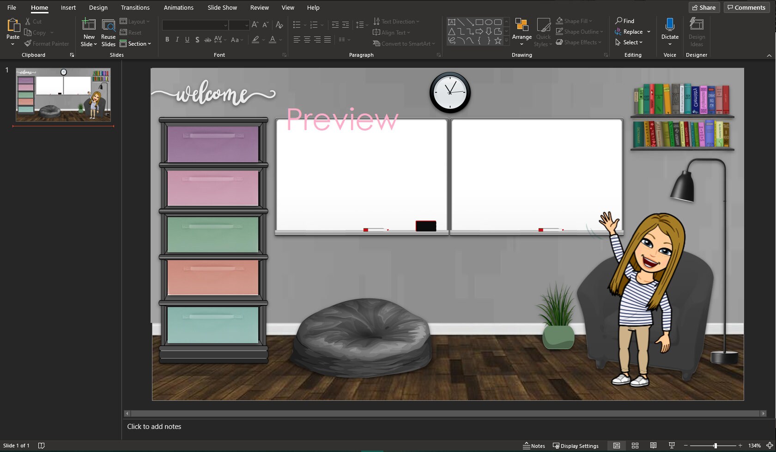Open the Slide Show ribbon tab
This screenshot has height=452, width=776.
[x=222, y=7]
